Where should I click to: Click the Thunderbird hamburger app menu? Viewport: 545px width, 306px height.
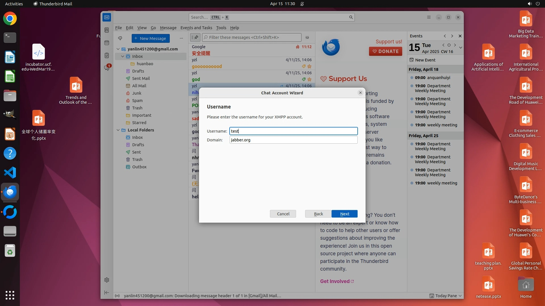click(x=429, y=17)
